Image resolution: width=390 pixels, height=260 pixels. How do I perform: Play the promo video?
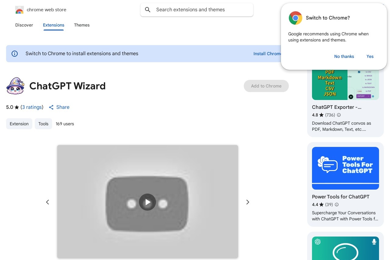147,202
